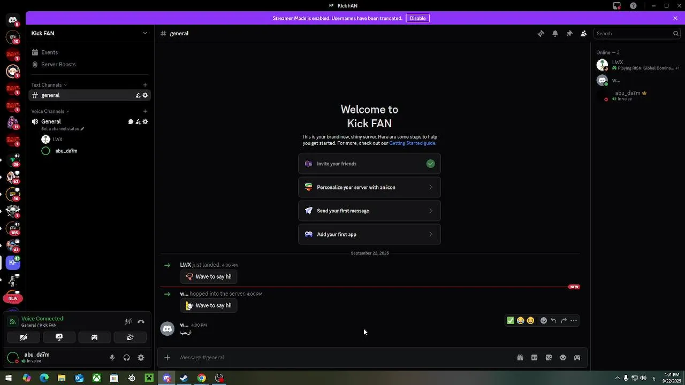Open the voice connection details icon
This screenshot has height=385, width=685.
click(12, 321)
